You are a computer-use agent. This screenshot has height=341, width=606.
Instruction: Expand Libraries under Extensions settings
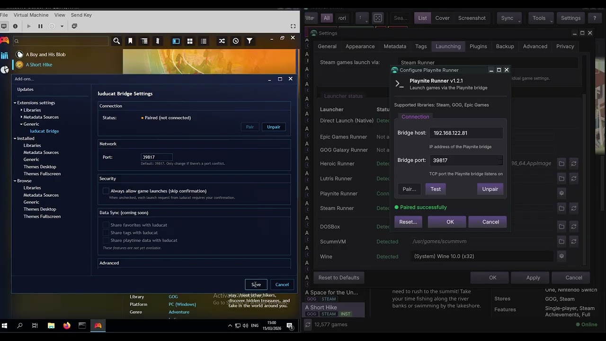pyautogui.click(x=21, y=110)
